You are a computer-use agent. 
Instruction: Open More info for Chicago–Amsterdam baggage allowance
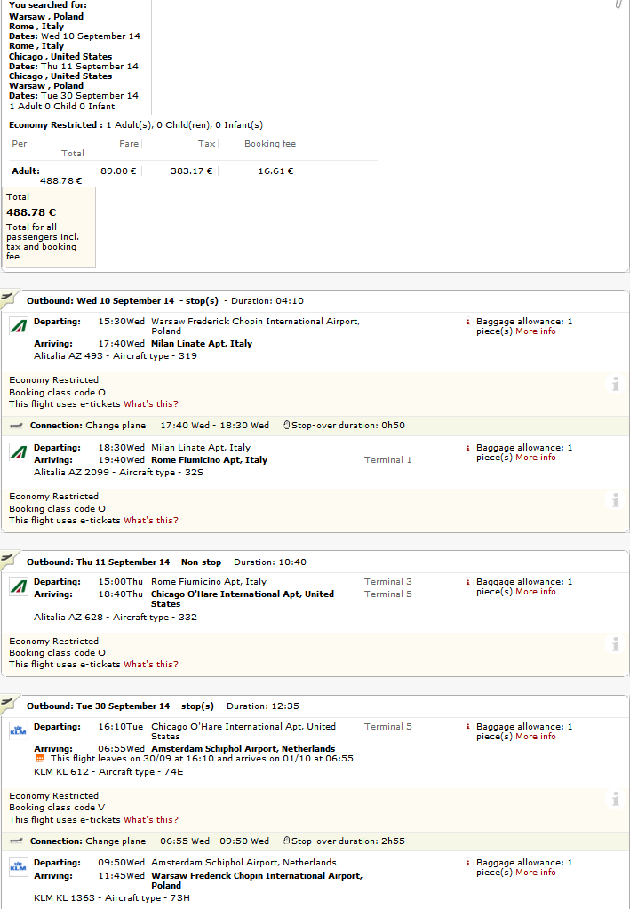tap(536, 737)
